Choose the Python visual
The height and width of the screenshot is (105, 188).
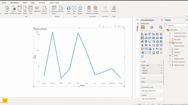pos(157,49)
